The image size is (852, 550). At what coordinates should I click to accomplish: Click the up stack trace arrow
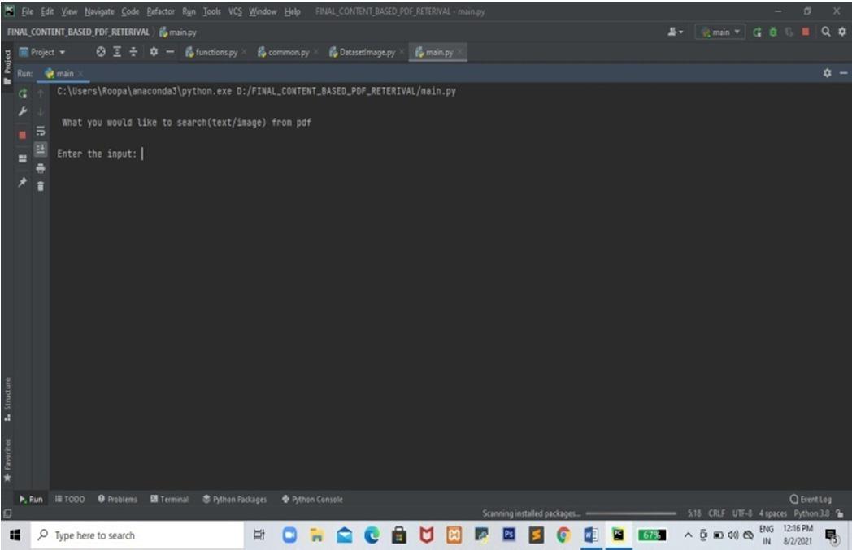40,94
